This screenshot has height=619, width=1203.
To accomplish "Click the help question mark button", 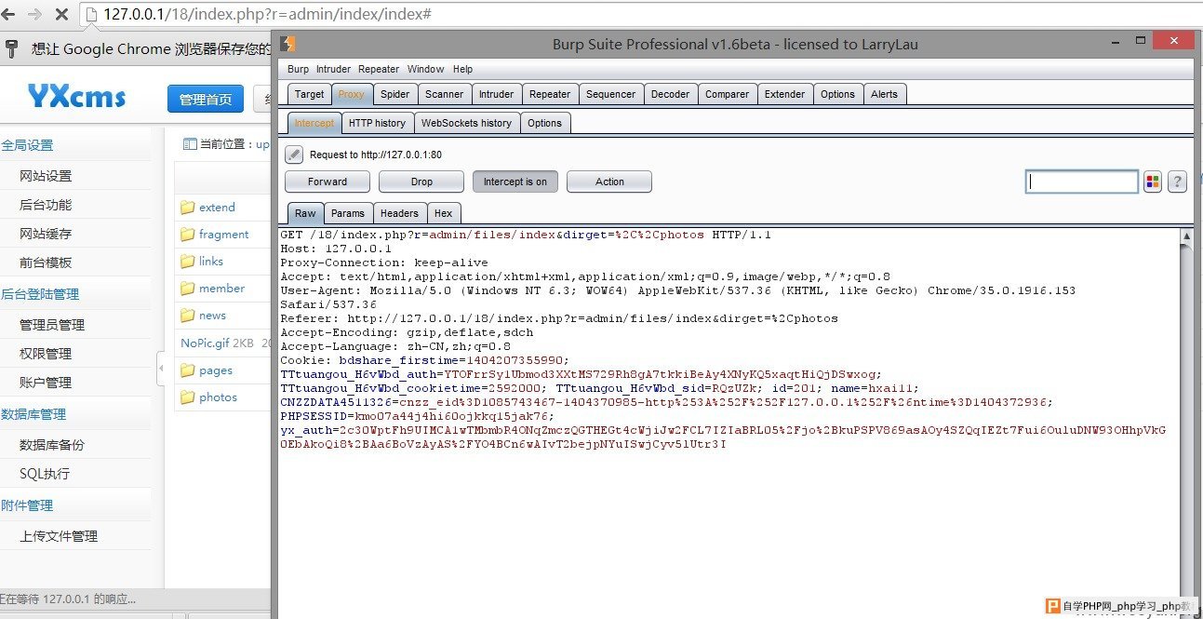I will pyautogui.click(x=1177, y=182).
